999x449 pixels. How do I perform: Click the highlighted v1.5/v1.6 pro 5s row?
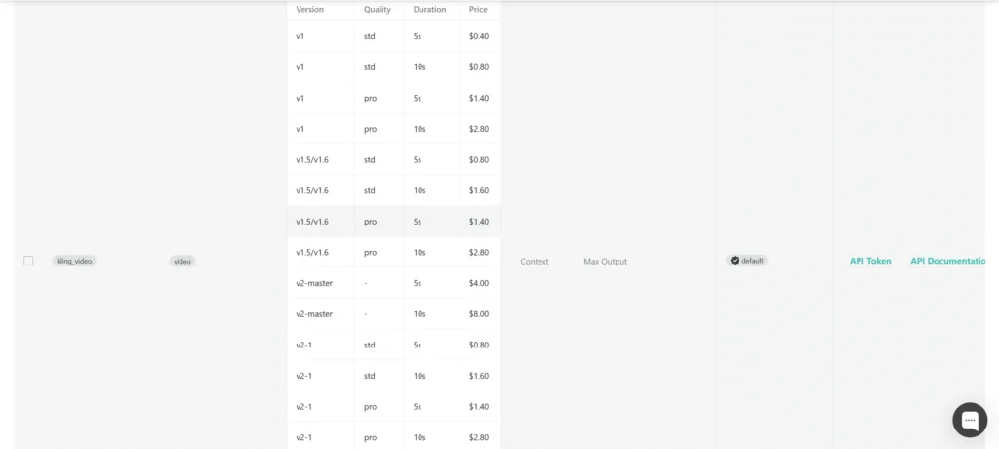coord(394,222)
